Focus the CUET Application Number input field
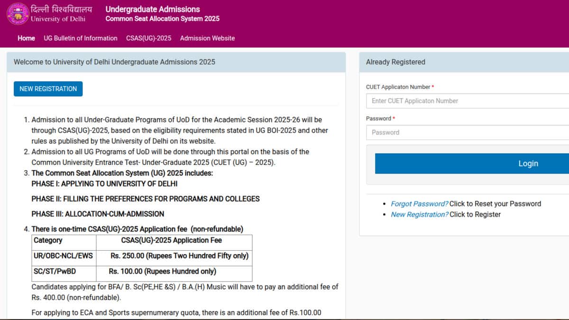 [467, 101]
